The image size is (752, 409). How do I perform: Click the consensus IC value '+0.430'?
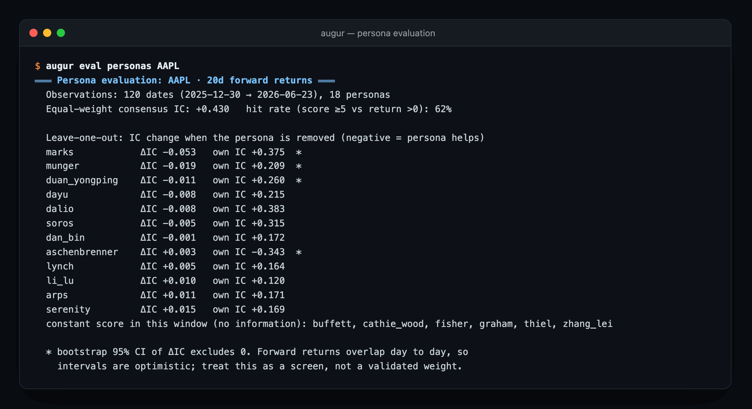coord(212,109)
